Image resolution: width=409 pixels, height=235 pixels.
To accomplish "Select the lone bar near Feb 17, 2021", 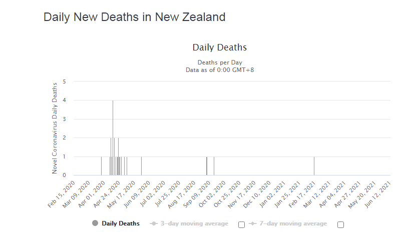I will point(314,166).
